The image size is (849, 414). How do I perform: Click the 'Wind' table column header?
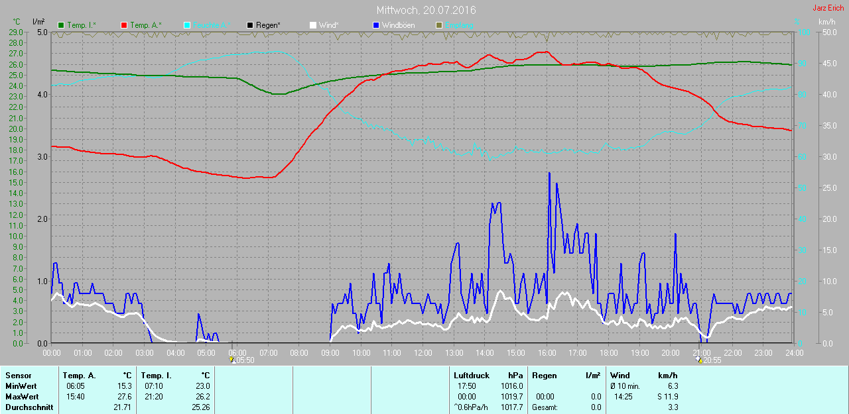620,376
